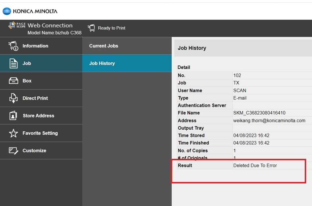Image resolution: width=312 pixels, height=206 pixels.
Task: Open Favorite Setting menu label
Action: click(x=40, y=133)
